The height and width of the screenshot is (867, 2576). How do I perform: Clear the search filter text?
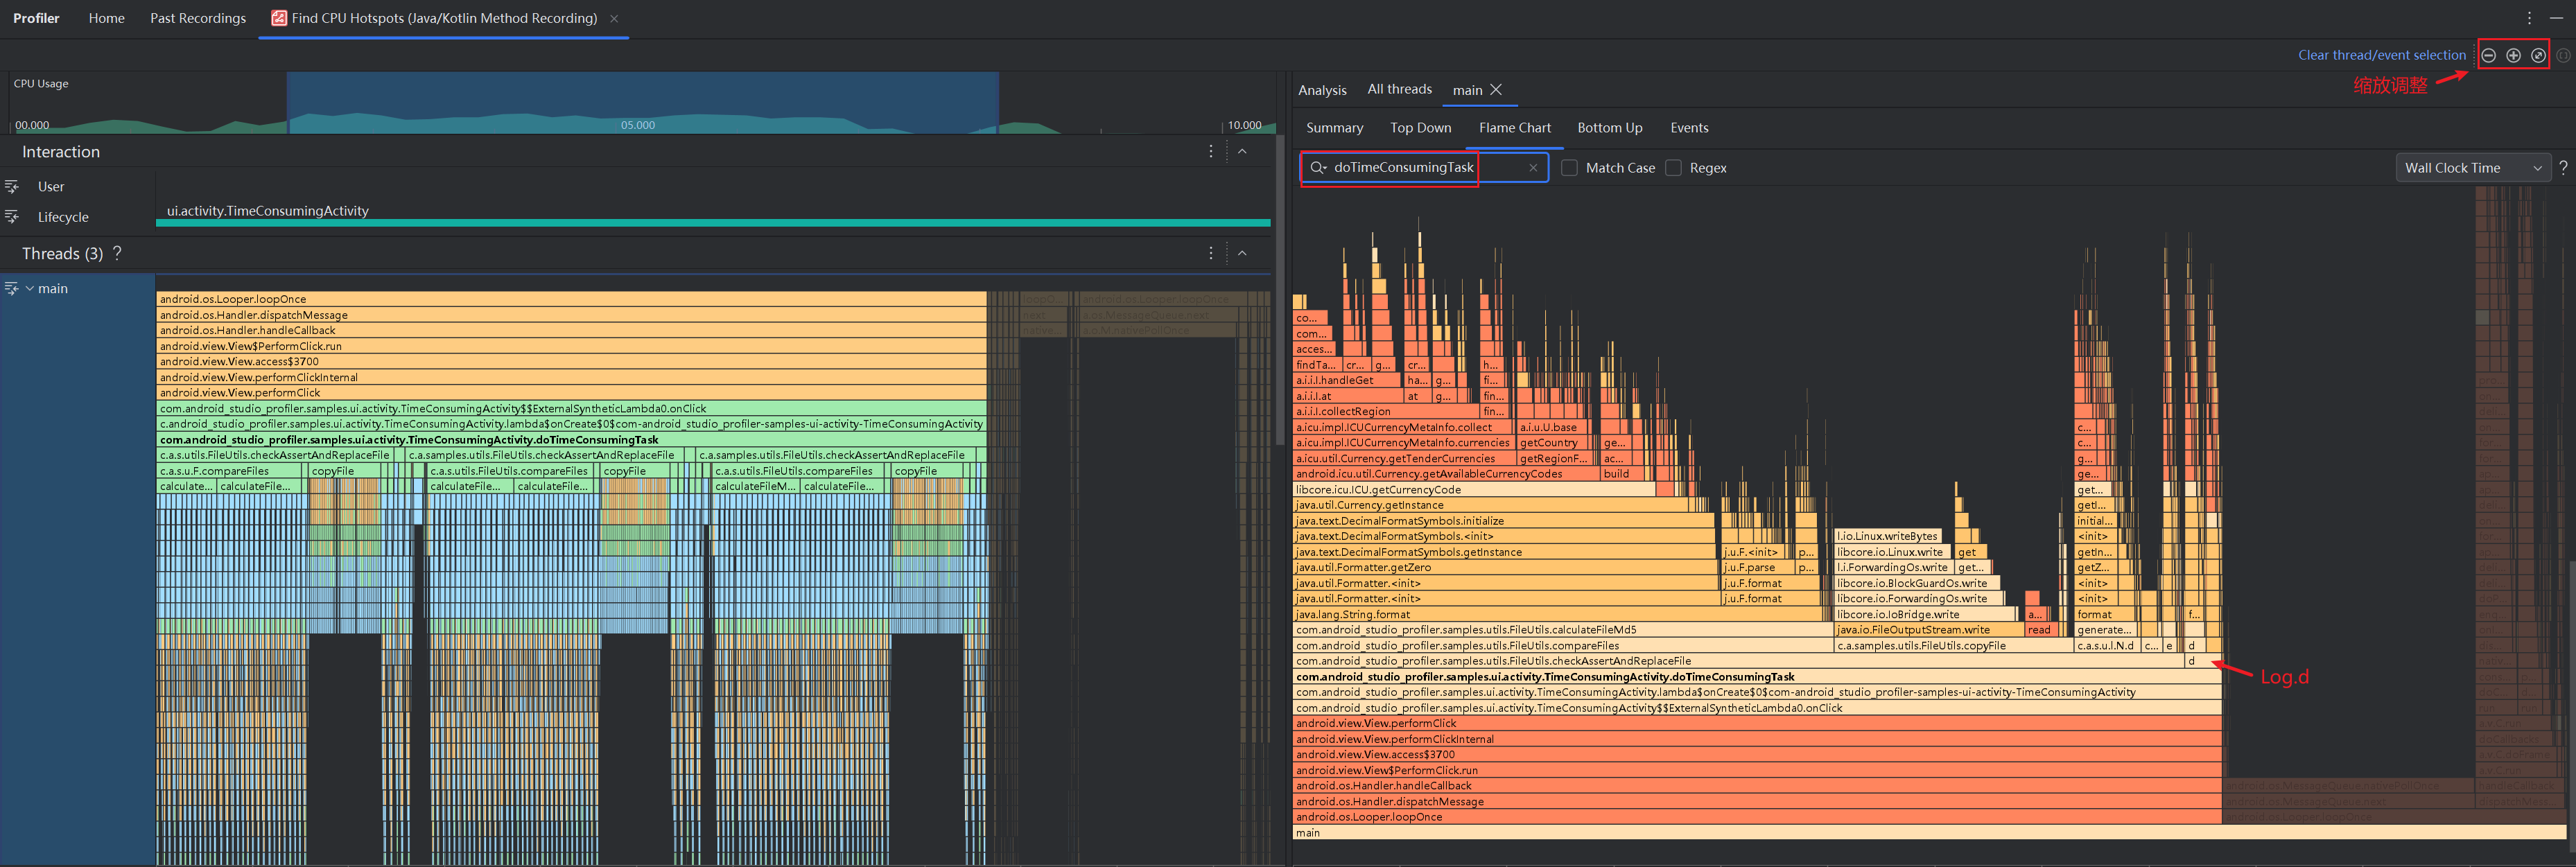[1533, 168]
